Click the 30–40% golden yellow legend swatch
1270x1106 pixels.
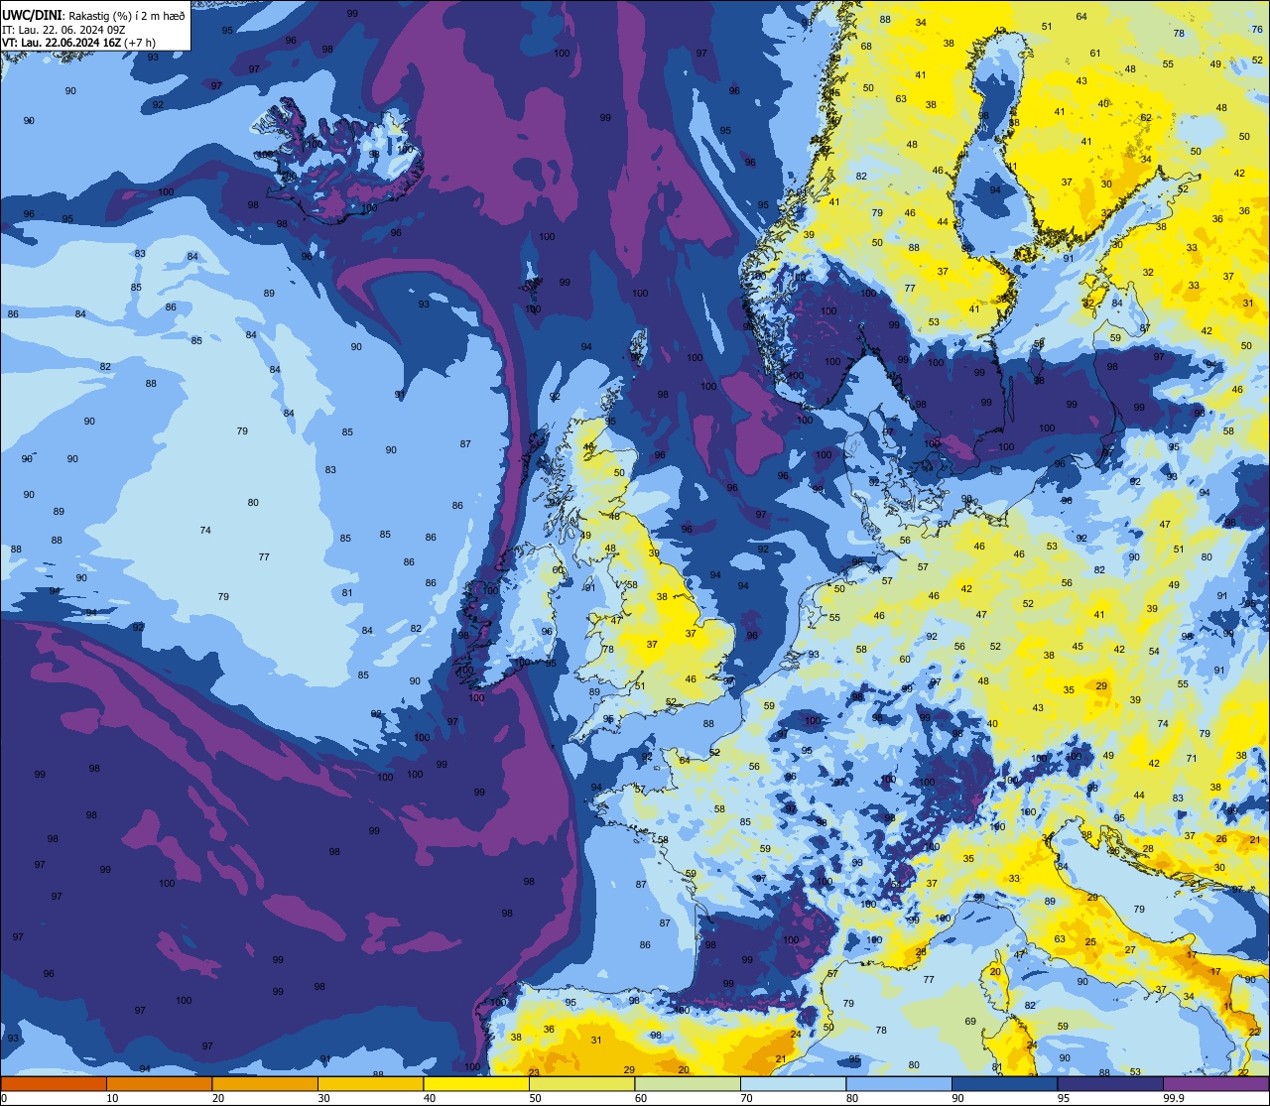click(x=370, y=1083)
